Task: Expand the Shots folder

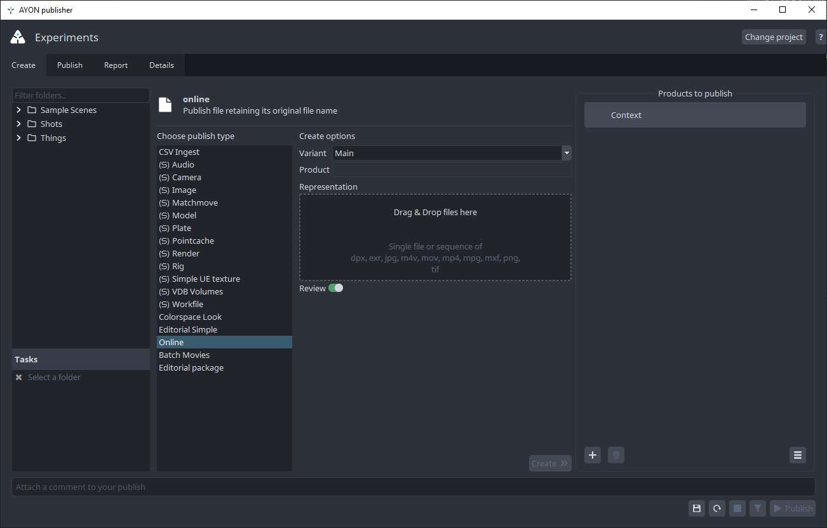Action: [18, 124]
